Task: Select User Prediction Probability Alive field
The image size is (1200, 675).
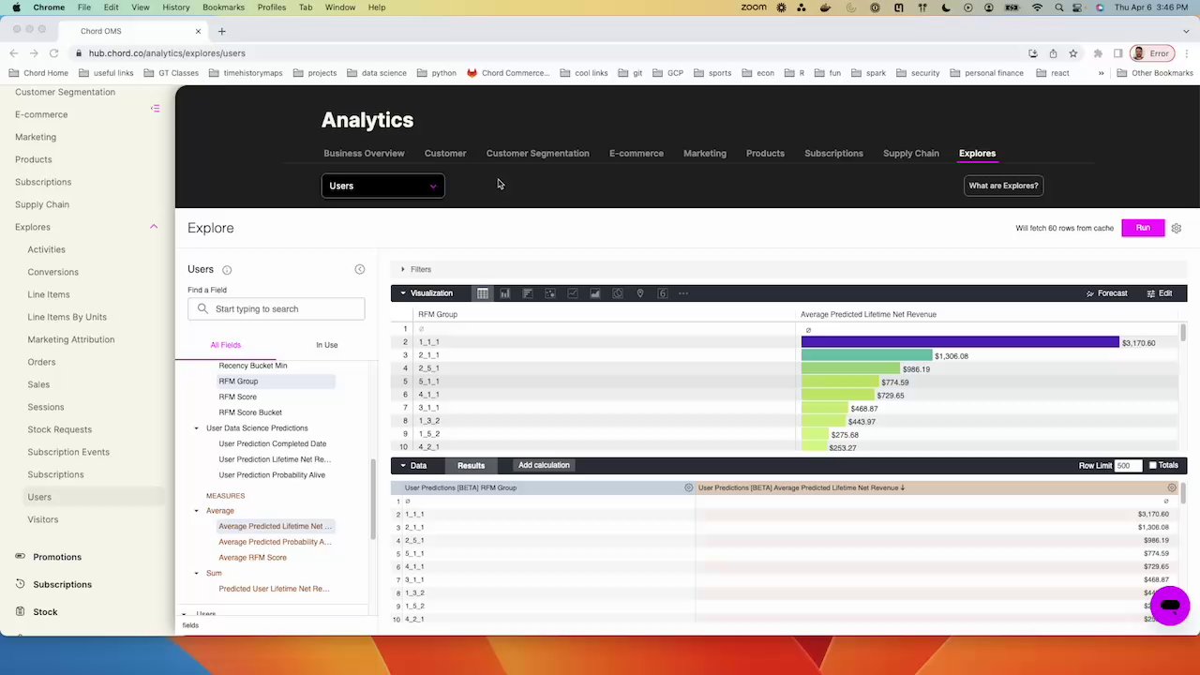Action: pos(272,475)
